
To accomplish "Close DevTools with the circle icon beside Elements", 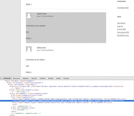I will click(1, 78).
